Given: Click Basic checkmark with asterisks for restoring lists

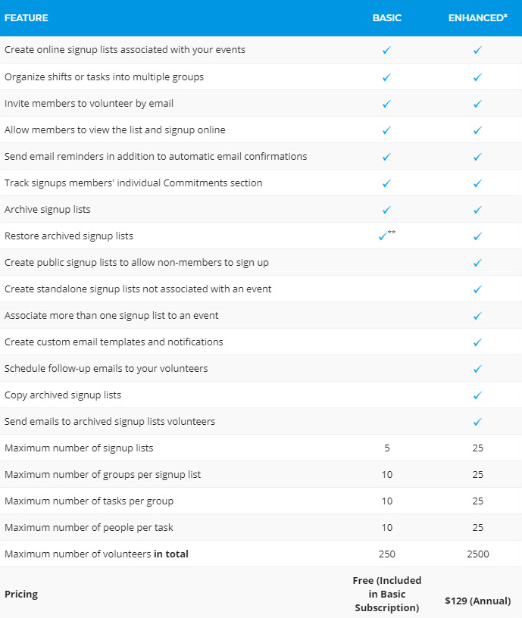Looking at the screenshot, I should 384,236.
